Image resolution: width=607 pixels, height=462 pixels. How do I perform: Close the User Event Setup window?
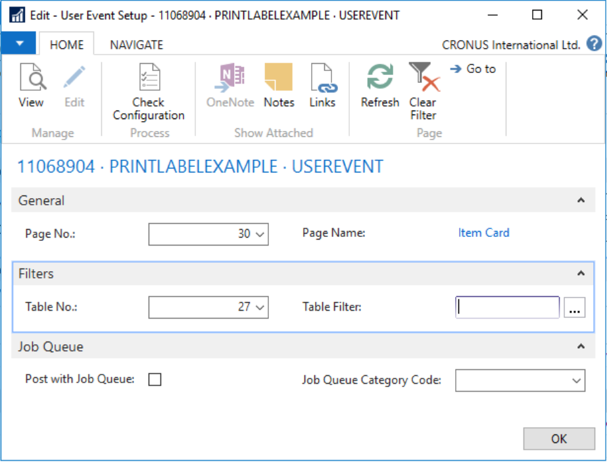coord(582,14)
